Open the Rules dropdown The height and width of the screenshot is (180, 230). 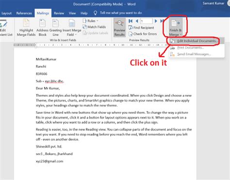91,21
